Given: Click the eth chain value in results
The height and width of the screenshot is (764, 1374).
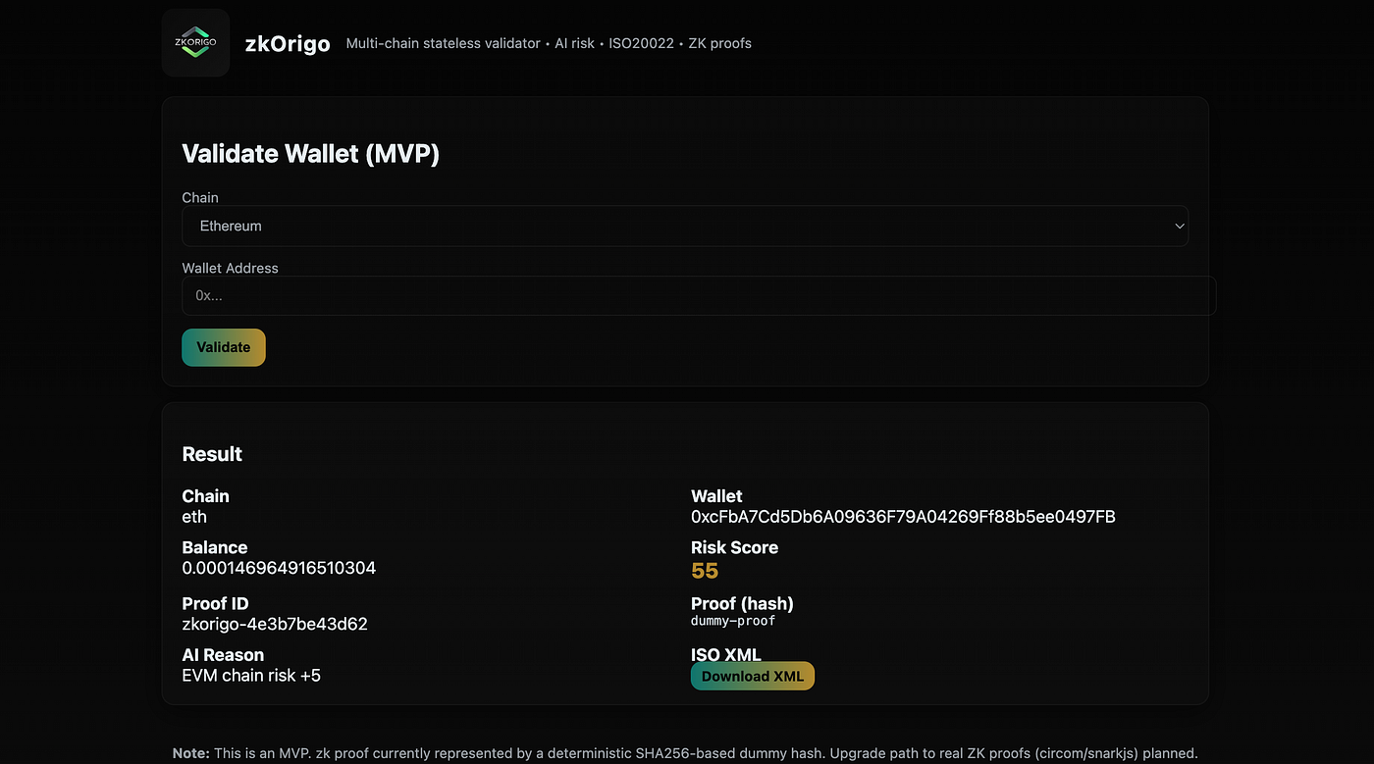Looking at the screenshot, I should click(x=194, y=517).
